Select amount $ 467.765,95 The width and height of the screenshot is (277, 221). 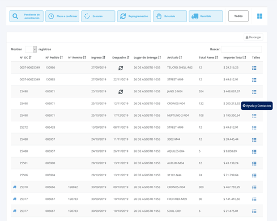[232, 187]
